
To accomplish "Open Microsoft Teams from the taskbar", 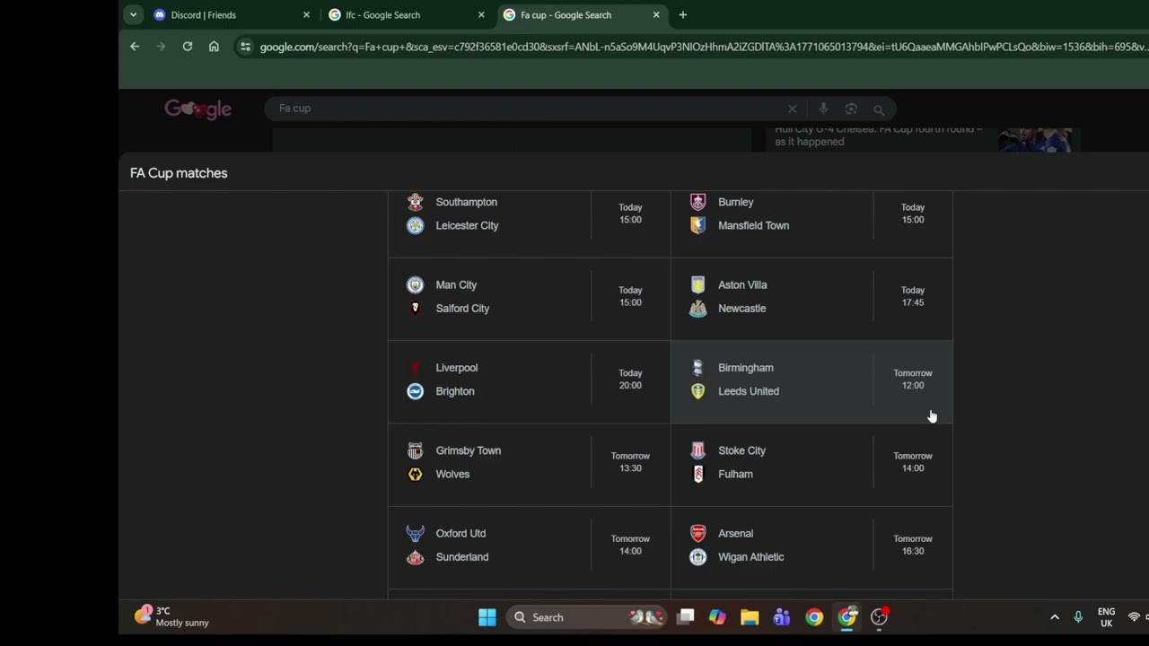I will [x=782, y=617].
